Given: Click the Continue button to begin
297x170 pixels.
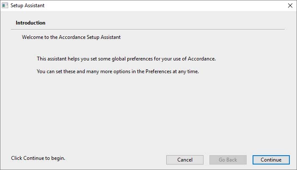Looking at the screenshot, I should click(271, 160).
